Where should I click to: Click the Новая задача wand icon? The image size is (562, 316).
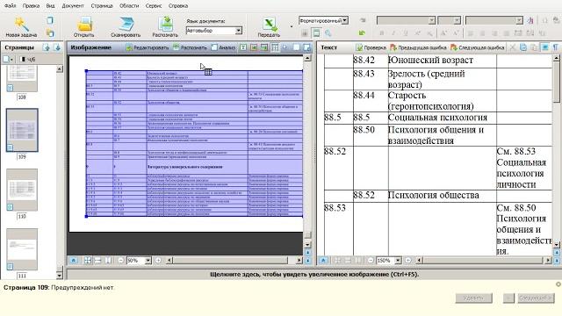pyautogui.click(x=21, y=24)
